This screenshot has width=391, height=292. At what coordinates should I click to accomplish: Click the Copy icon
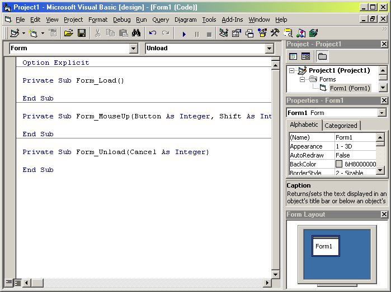(x=110, y=33)
